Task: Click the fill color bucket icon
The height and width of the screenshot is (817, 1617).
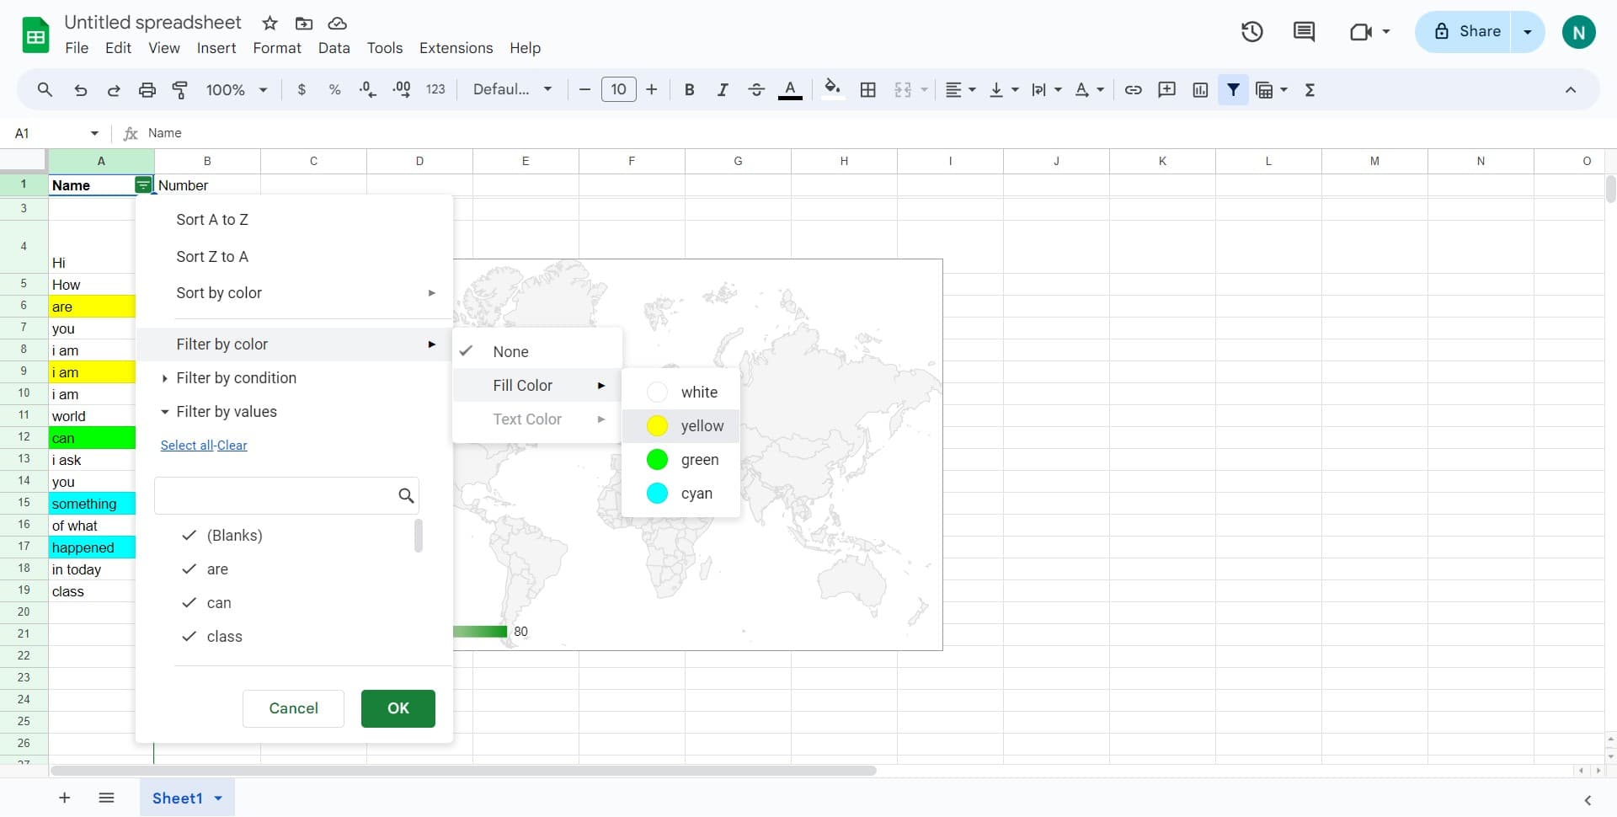Action: click(x=832, y=89)
